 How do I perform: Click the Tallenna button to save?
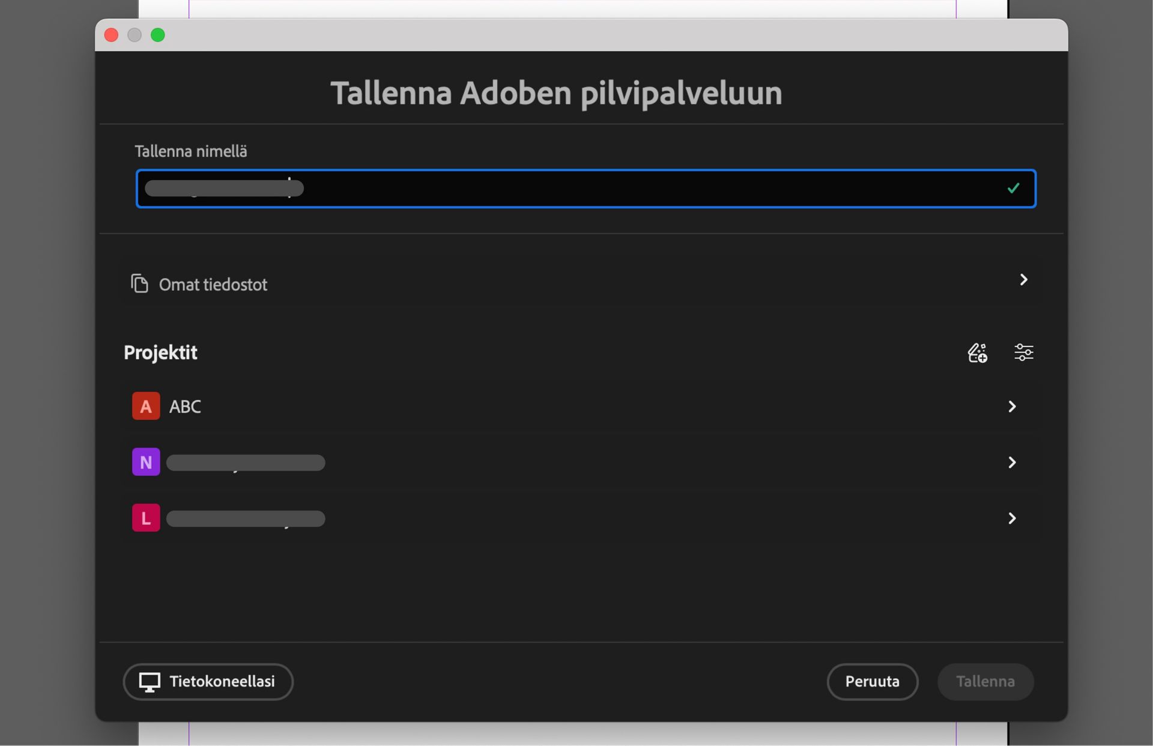[985, 682]
